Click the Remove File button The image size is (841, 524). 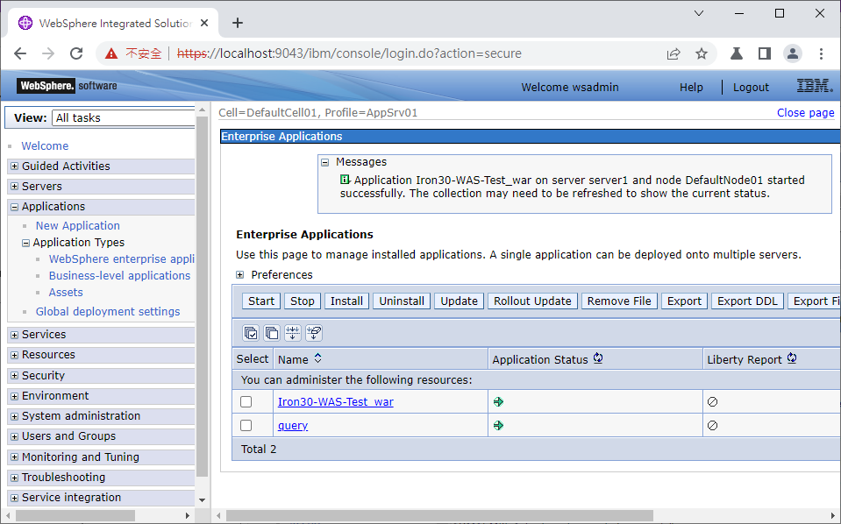click(619, 301)
